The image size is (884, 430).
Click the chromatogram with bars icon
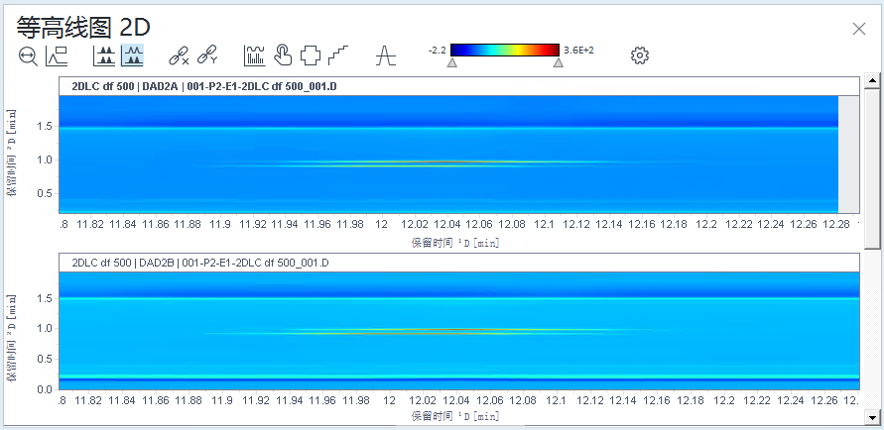[x=254, y=55]
